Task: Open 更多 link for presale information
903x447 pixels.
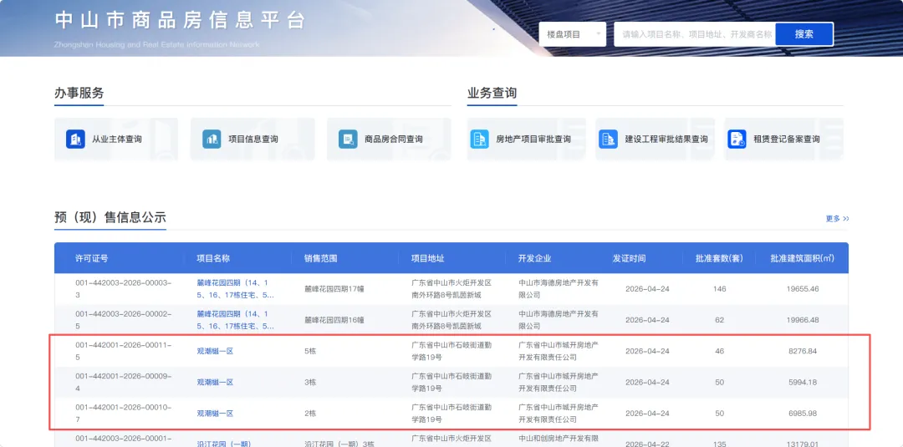Action: (837, 219)
